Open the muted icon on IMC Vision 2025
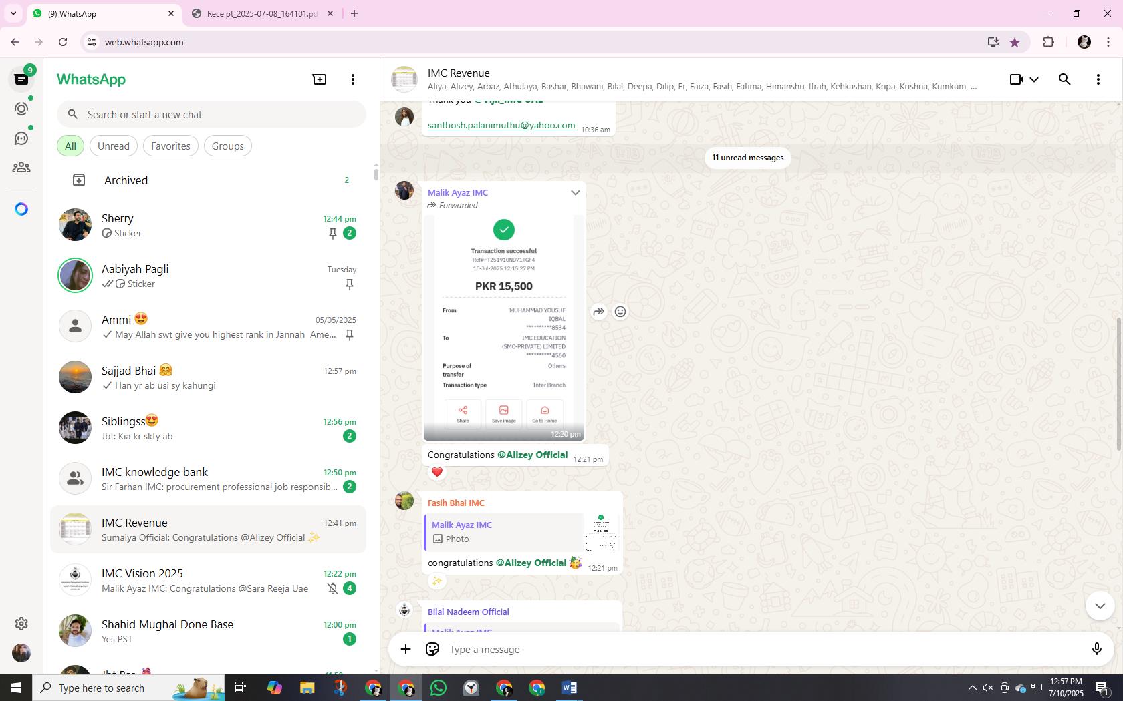This screenshot has height=701, width=1123. (x=333, y=588)
